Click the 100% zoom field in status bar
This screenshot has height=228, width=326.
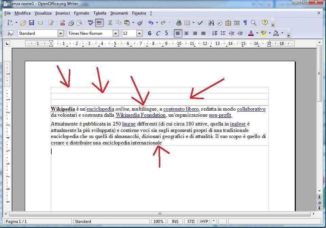158,222
